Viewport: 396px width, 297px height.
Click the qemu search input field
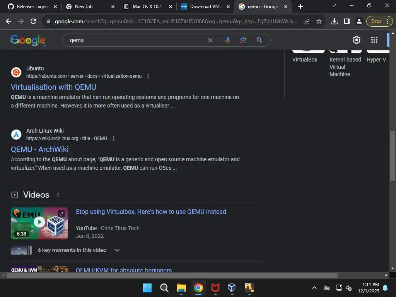(x=137, y=40)
